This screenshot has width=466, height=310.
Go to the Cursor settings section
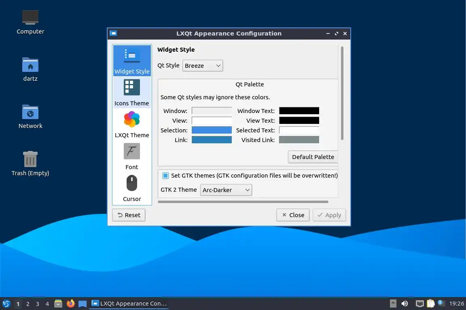(x=131, y=189)
